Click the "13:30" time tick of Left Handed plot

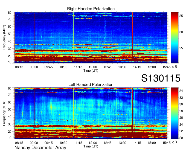(122, 143)
